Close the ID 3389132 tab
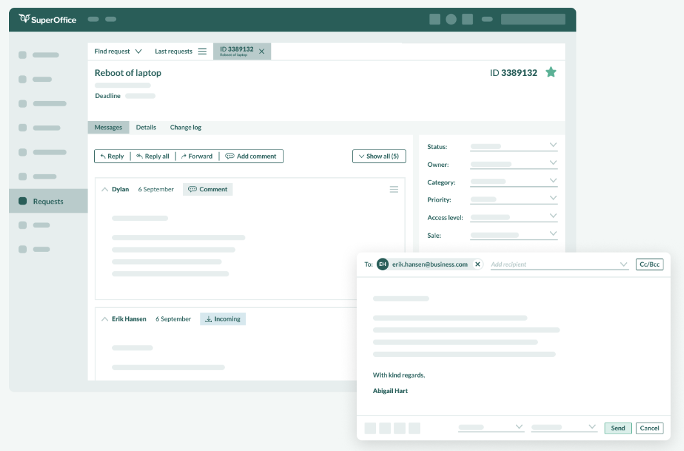The height and width of the screenshot is (451, 684). (x=261, y=52)
